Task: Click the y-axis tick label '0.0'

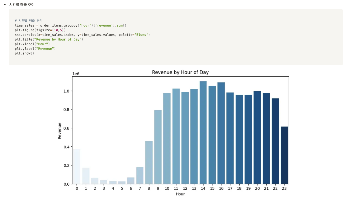Action: [67, 184]
